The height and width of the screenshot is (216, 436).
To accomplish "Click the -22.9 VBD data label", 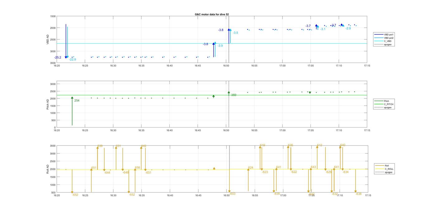I will [73, 60].
